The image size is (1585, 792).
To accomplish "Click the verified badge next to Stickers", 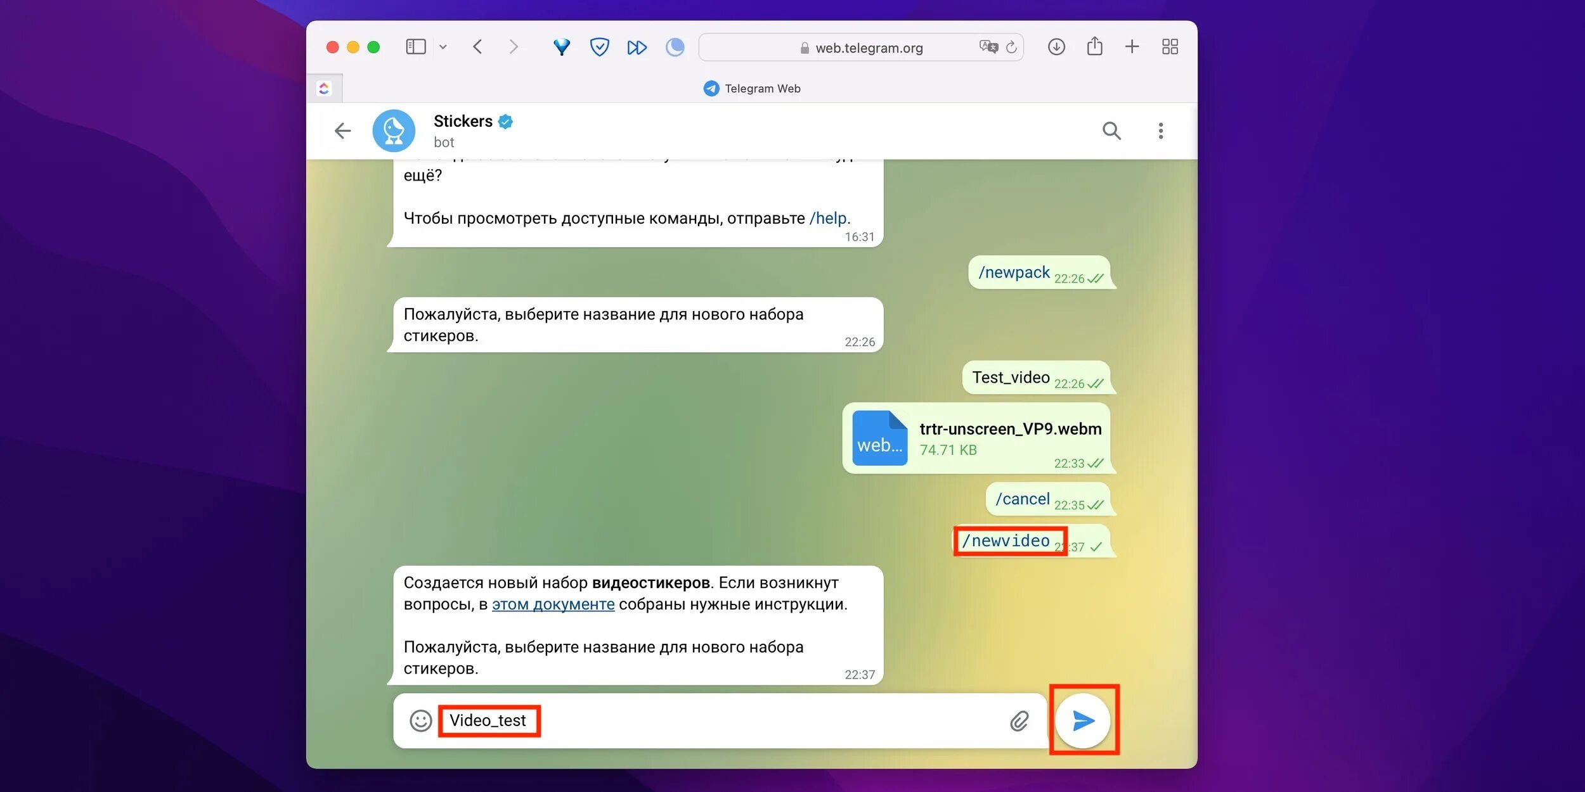I will (505, 122).
